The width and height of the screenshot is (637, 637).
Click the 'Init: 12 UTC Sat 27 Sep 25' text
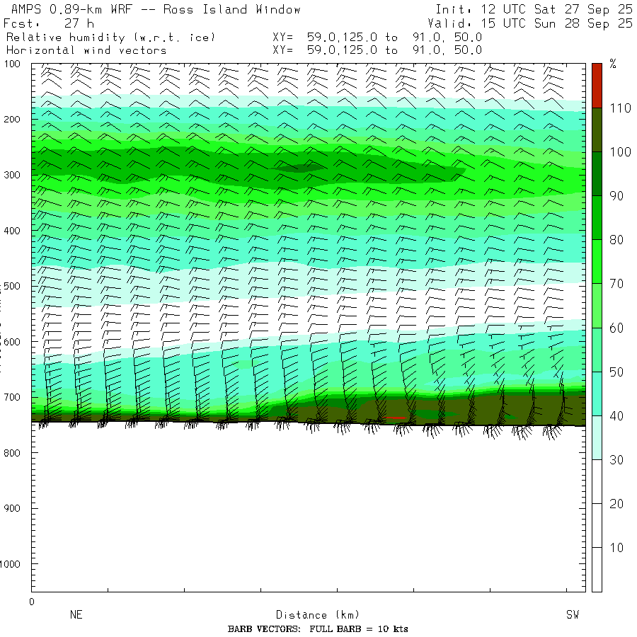534,9
